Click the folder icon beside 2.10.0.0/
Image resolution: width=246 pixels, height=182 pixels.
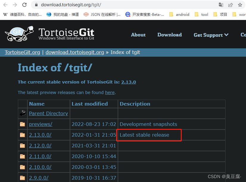pos(23,167)
